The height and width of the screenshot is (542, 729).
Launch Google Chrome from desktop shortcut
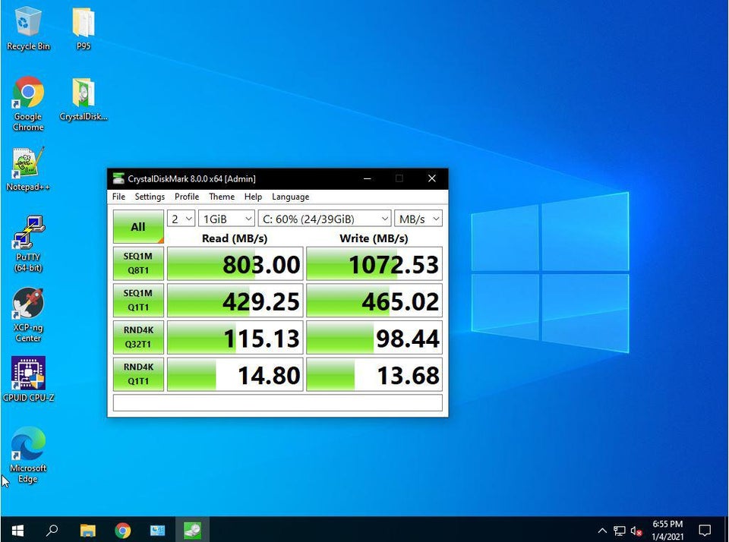pos(28,104)
